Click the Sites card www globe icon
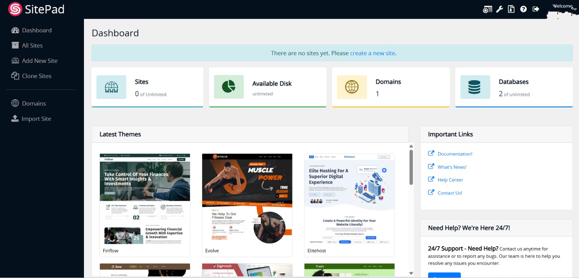579x278 pixels. click(111, 87)
